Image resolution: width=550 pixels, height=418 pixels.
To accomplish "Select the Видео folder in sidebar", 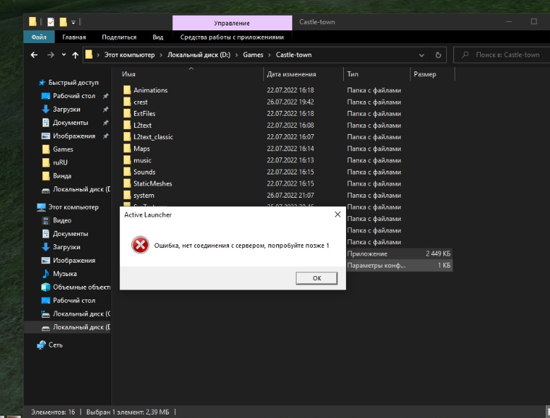I will [61, 220].
